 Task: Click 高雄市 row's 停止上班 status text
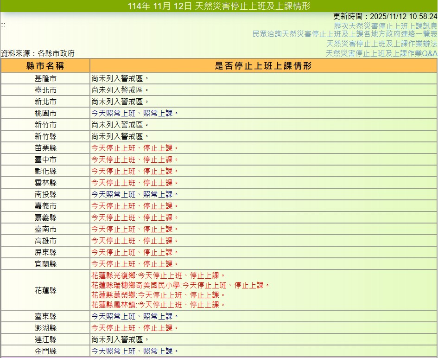point(134,241)
